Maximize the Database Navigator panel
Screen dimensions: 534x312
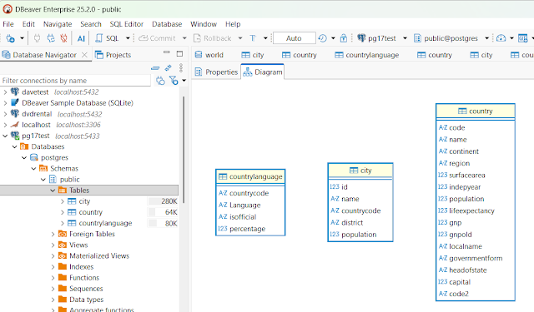point(179,53)
